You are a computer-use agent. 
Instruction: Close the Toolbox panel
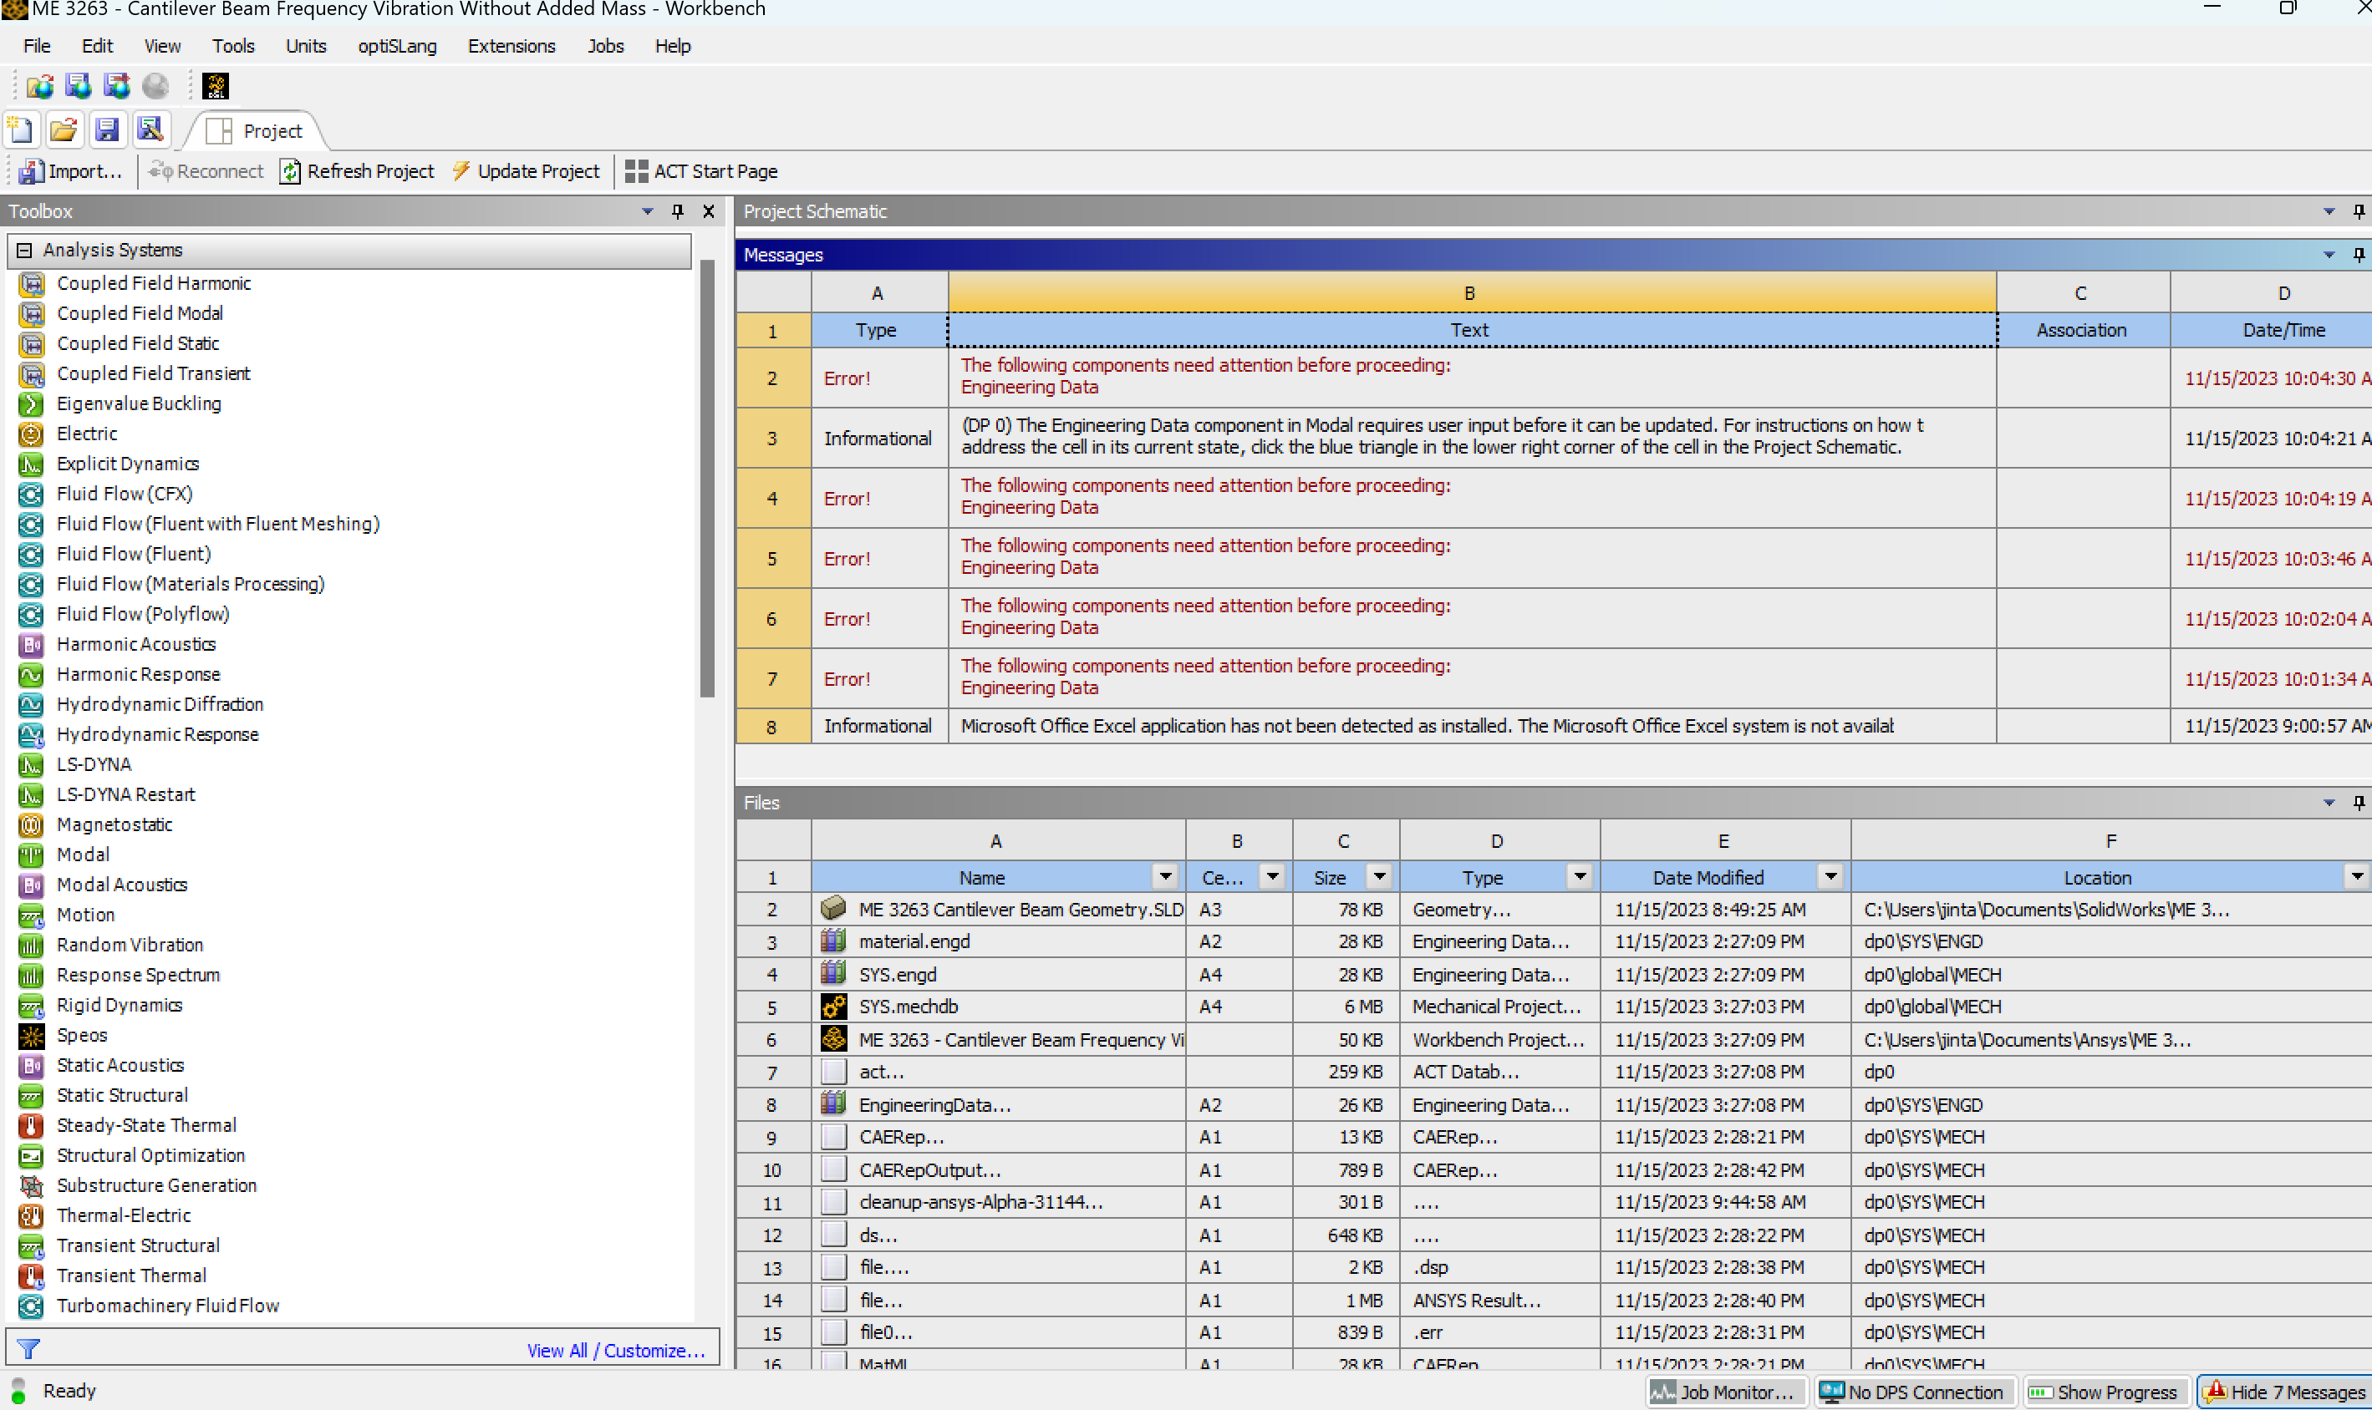708,211
